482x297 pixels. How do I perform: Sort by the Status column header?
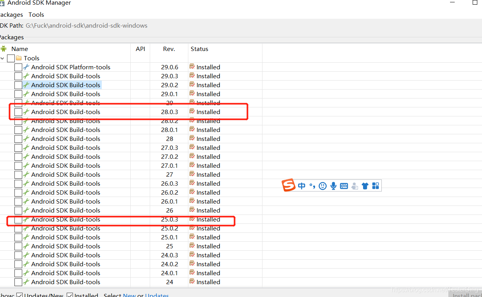(199, 49)
